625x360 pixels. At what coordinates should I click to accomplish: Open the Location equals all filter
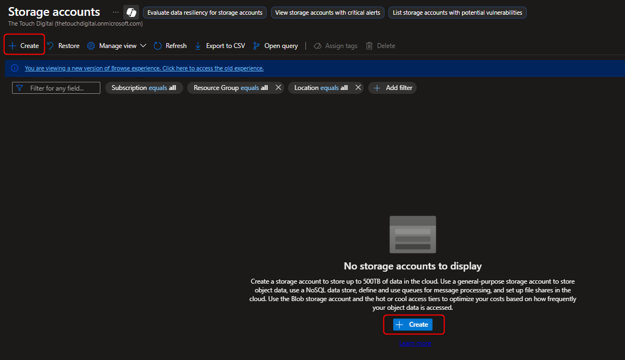(321, 87)
